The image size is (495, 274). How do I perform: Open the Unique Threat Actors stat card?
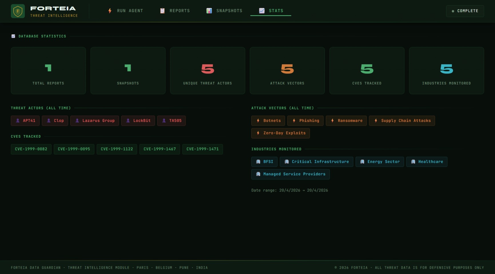pyautogui.click(x=207, y=70)
